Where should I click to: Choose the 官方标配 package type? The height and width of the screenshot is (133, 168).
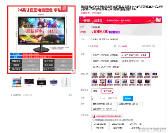pos(107,91)
